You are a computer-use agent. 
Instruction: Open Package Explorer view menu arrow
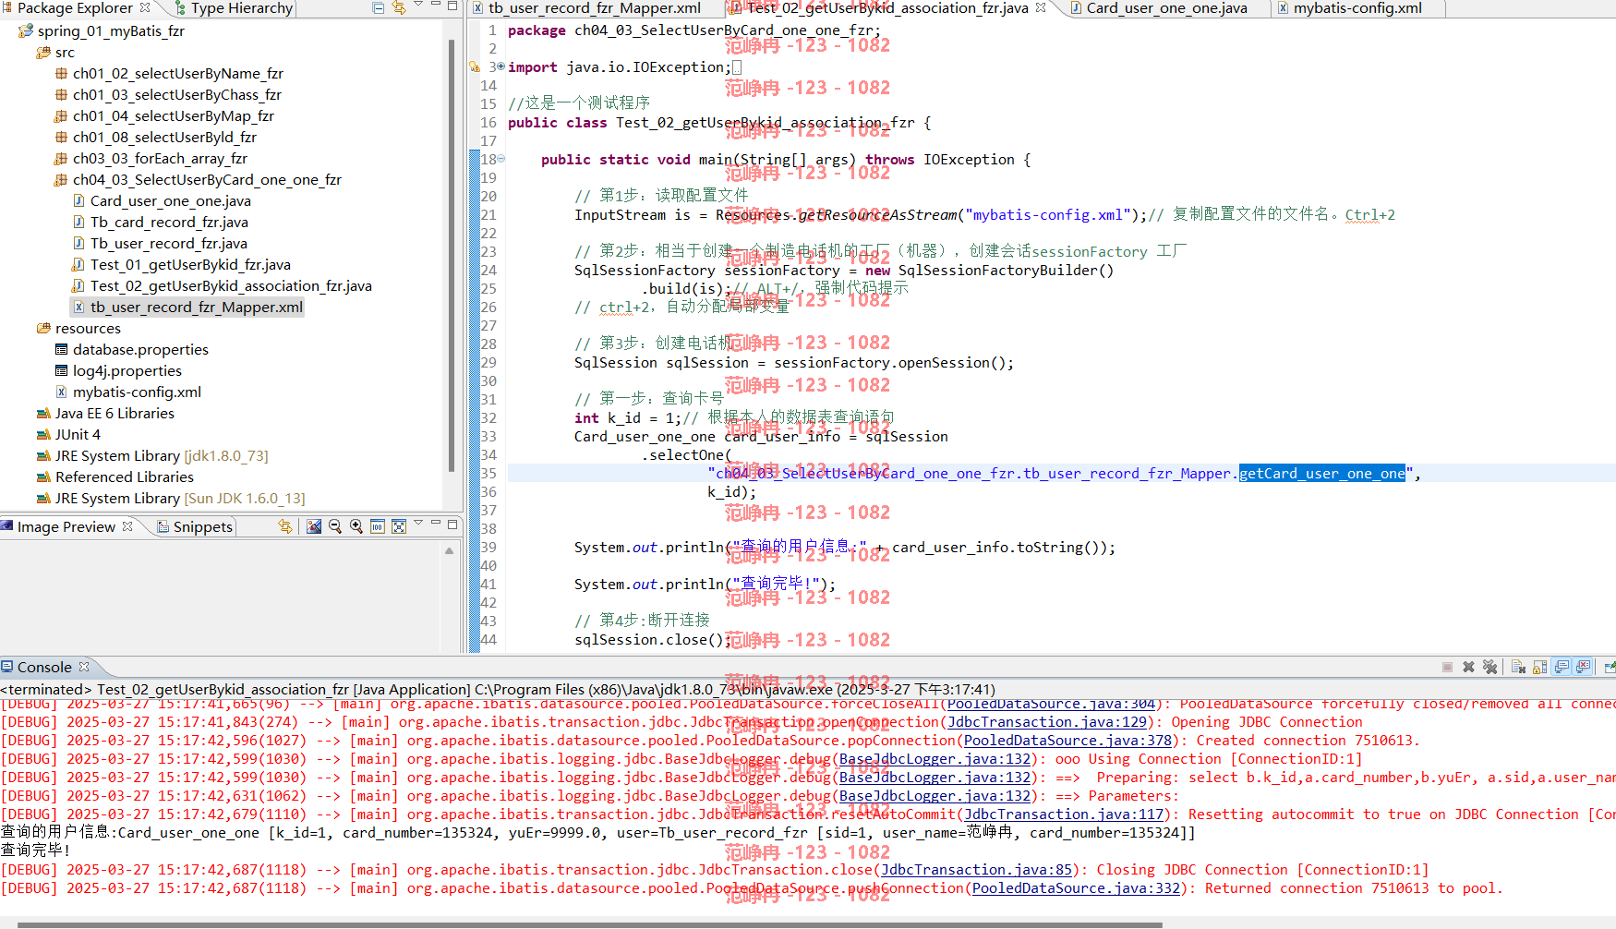(x=418, y=6)
